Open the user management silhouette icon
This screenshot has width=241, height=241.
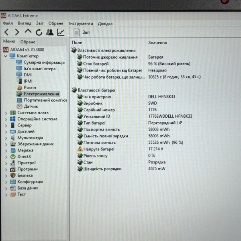50,32
